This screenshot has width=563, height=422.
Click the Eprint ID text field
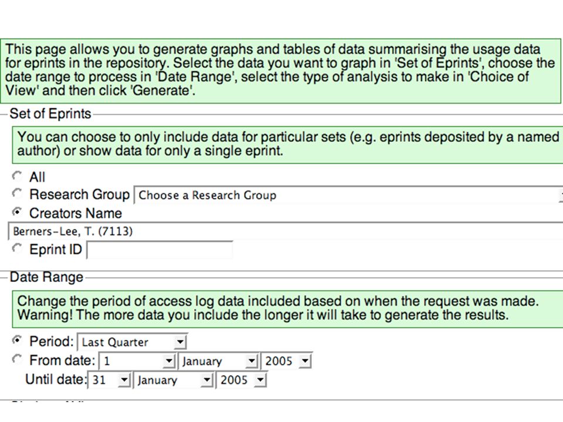click(160, 250)
